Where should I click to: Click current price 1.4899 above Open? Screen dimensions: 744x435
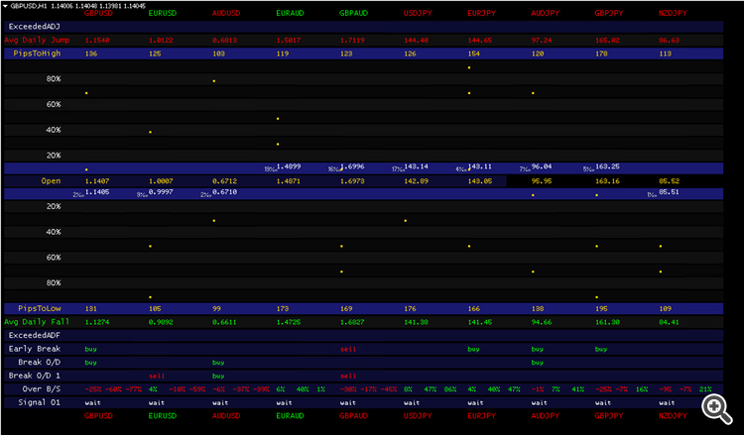point(289,166)
